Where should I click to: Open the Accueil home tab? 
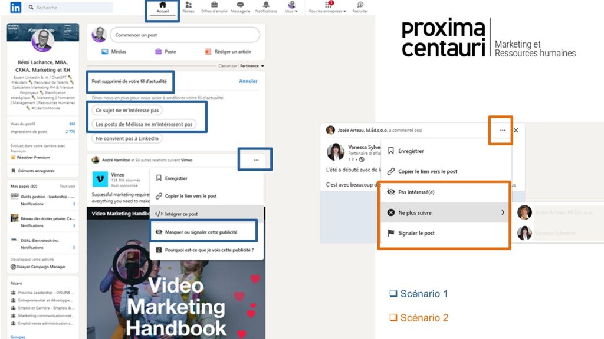[x=163, y=7]
